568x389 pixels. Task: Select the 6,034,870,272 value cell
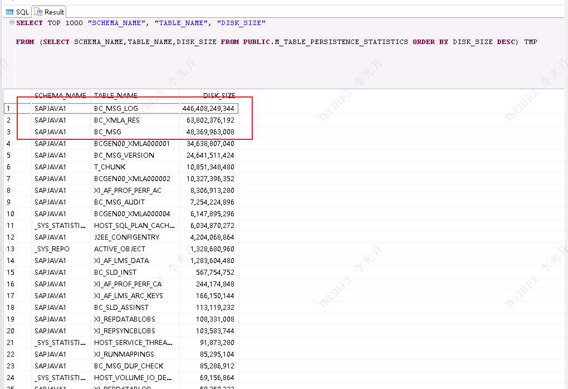click(x=209, y=226)
